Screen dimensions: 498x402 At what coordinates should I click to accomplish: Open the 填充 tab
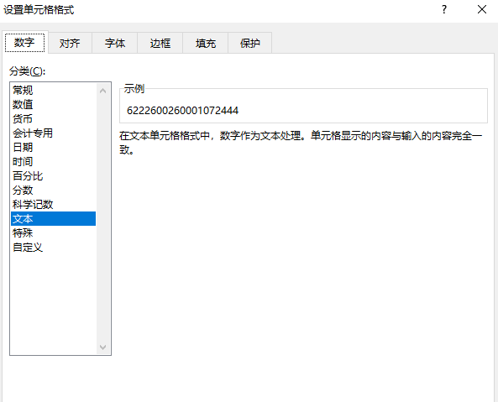click(206, 43)
